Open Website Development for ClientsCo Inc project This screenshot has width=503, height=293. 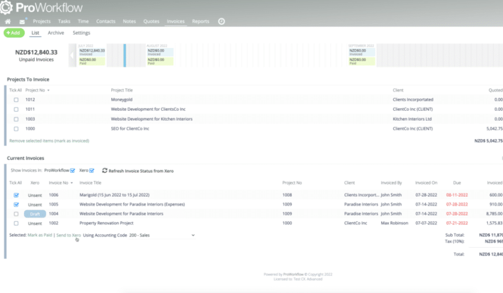[148, 110]
